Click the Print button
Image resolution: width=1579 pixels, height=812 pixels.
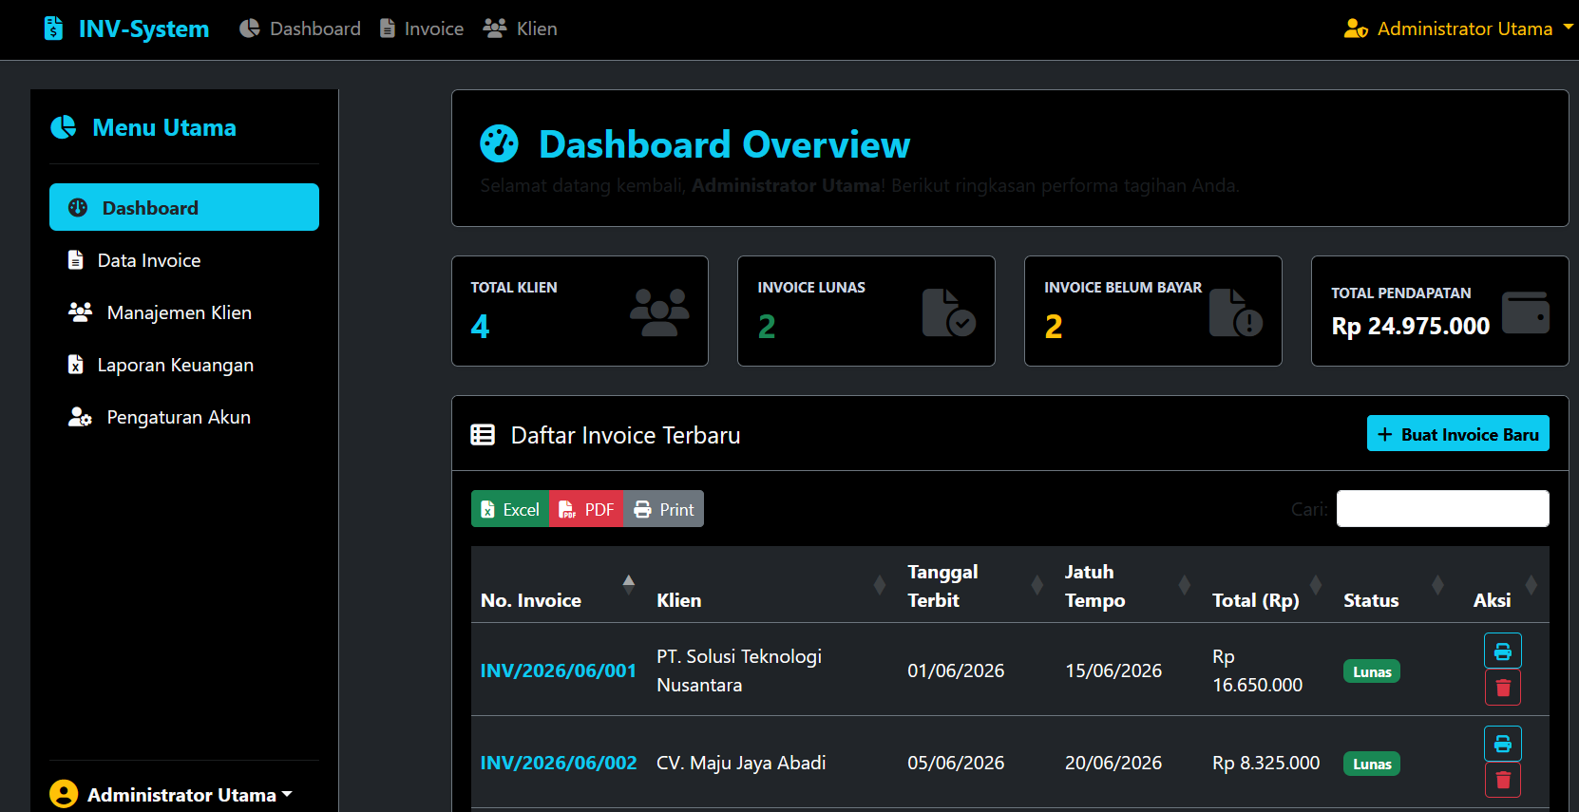coord(663,509)
